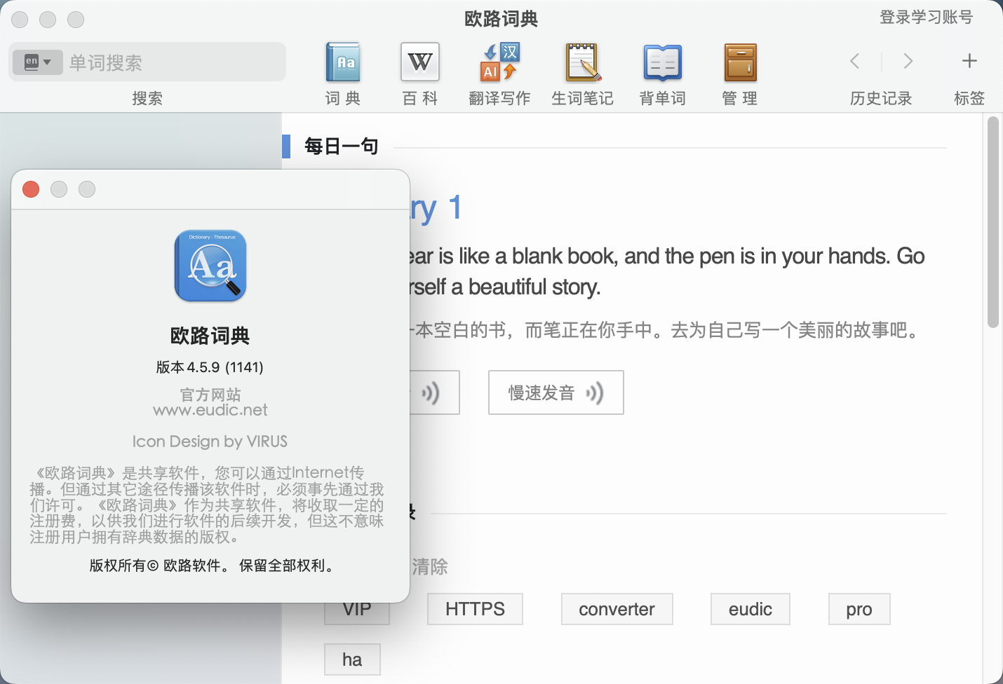
Task: Select the pro history tag
Action: 859,609
